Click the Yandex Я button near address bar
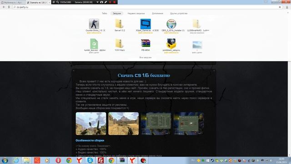 tap(9, 7)
